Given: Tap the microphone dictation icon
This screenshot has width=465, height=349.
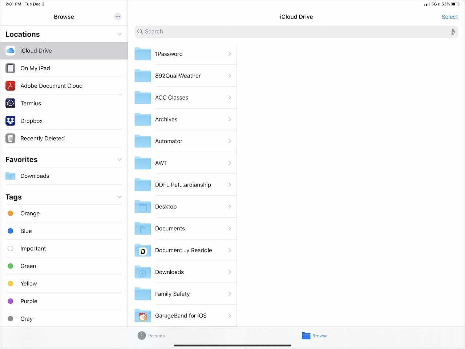Looking at the screenshot, I should click(452, 32).
